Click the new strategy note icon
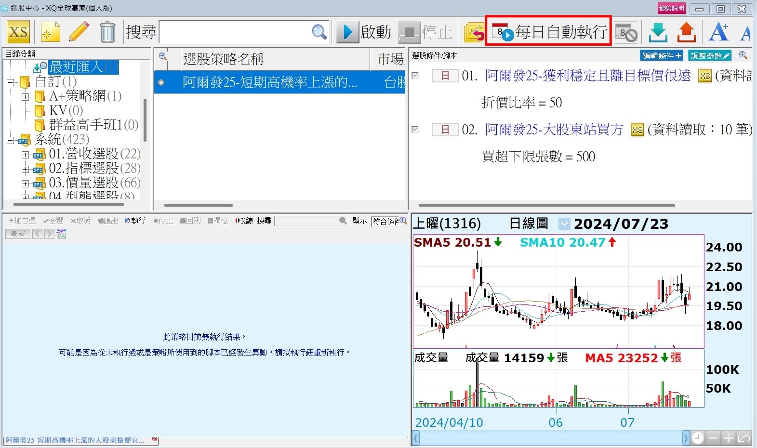The height and width of the screenshot is (448, 757). (x=50, y=32)
